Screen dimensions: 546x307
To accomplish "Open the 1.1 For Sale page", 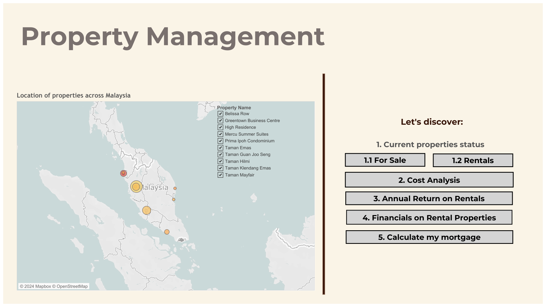I will [x=385, y=160].
